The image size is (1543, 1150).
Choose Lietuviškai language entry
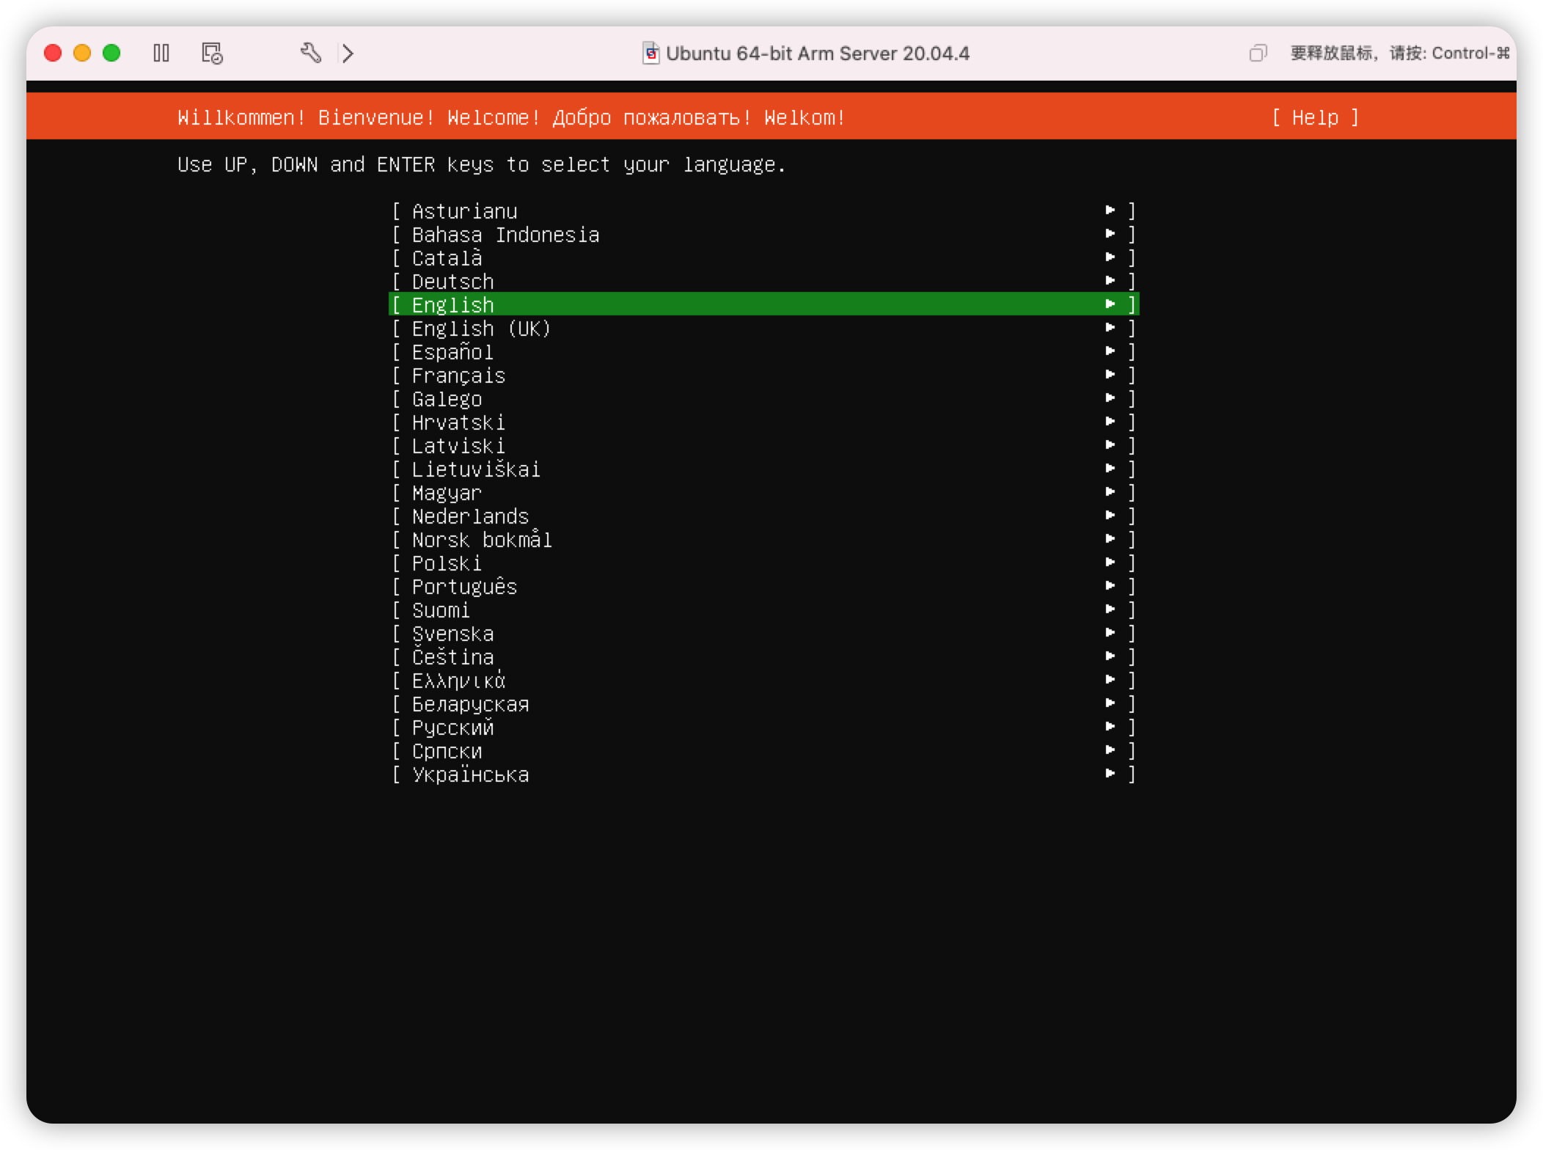click(763, 469)
